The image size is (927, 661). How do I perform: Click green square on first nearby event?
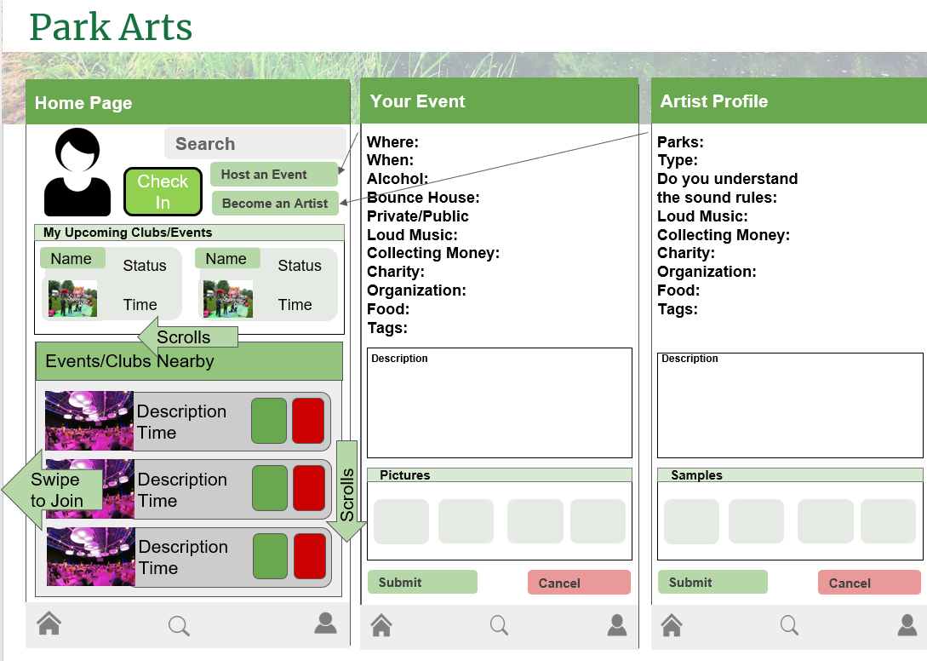[269, 421]
